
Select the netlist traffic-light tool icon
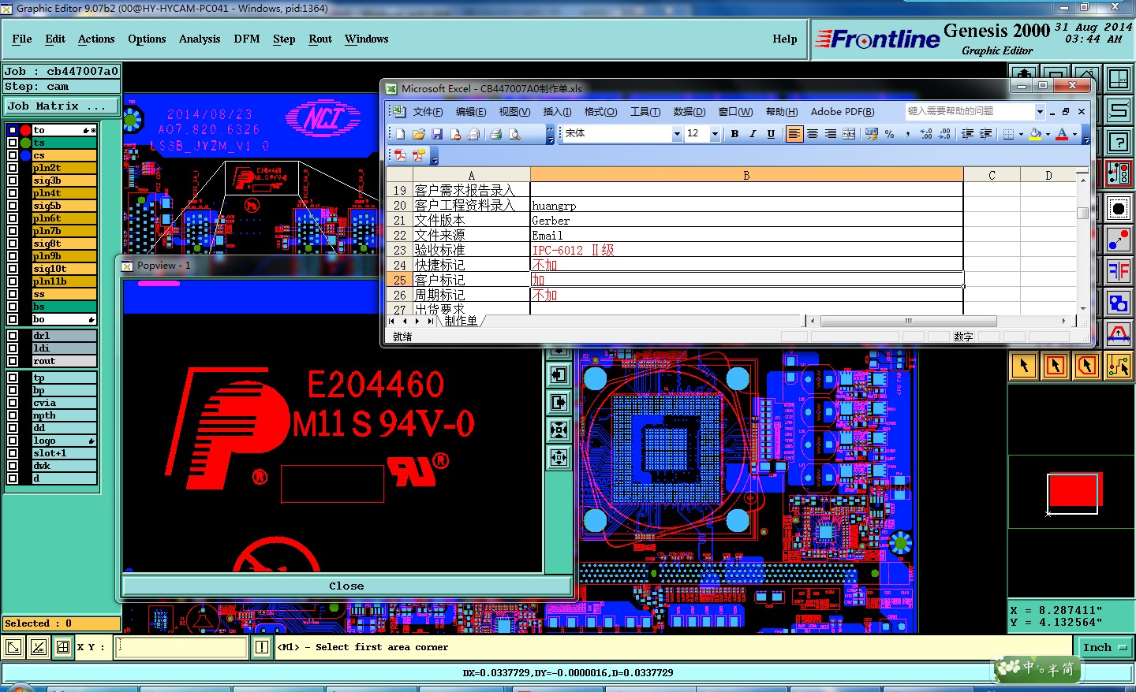(x=1118, y=173)
